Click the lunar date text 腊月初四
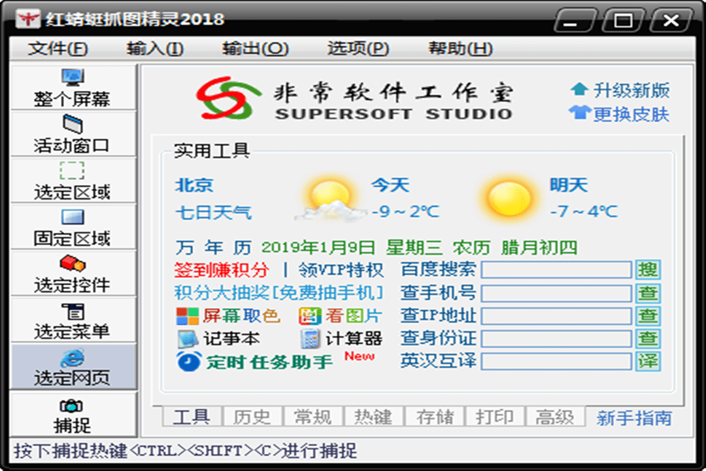706x471 pixels. 539,247
